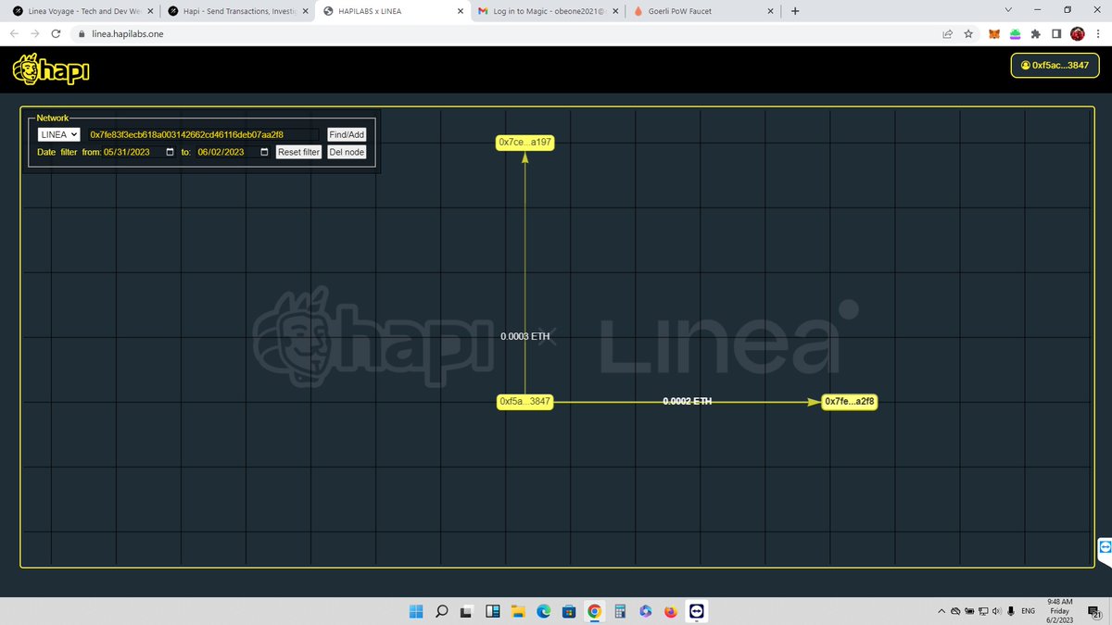Open the connected wallet 0xf5ac...3847 button
The width and height of the screenshot is (1112, 625).
tap(1054, 66)
